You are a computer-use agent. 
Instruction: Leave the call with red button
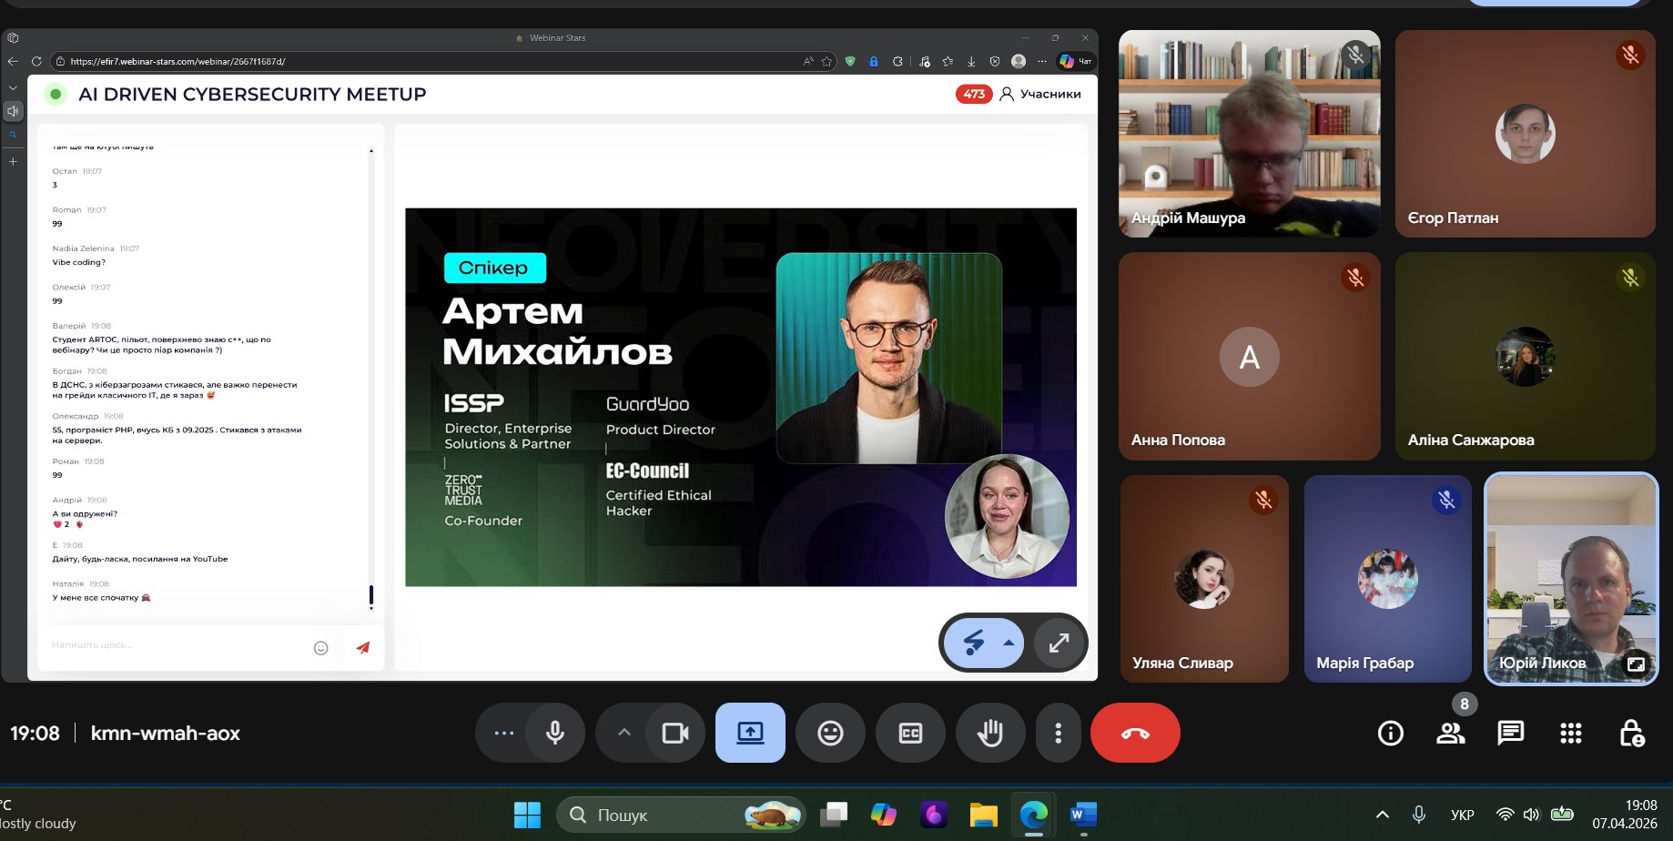point(1135,733)
